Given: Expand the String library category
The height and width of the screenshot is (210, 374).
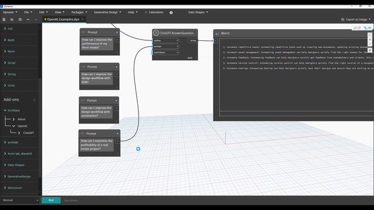Looking at the screenshot, I should tap(5, 74).
